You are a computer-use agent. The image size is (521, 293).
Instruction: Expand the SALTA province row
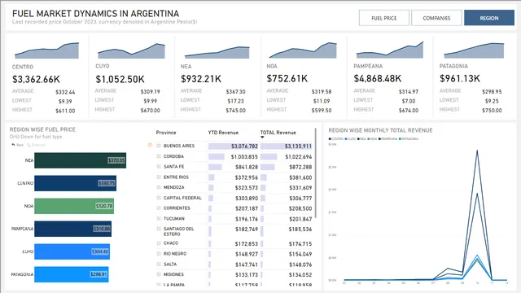click(x=159, y=264)
